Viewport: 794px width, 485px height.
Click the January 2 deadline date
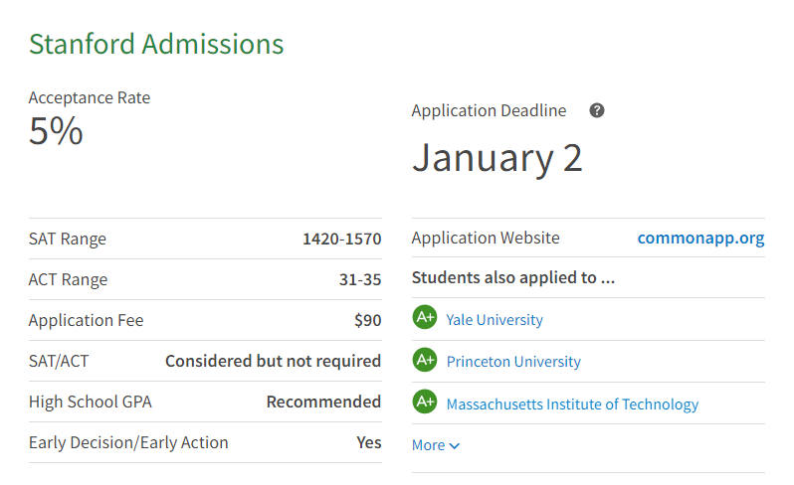pos(496,158)
